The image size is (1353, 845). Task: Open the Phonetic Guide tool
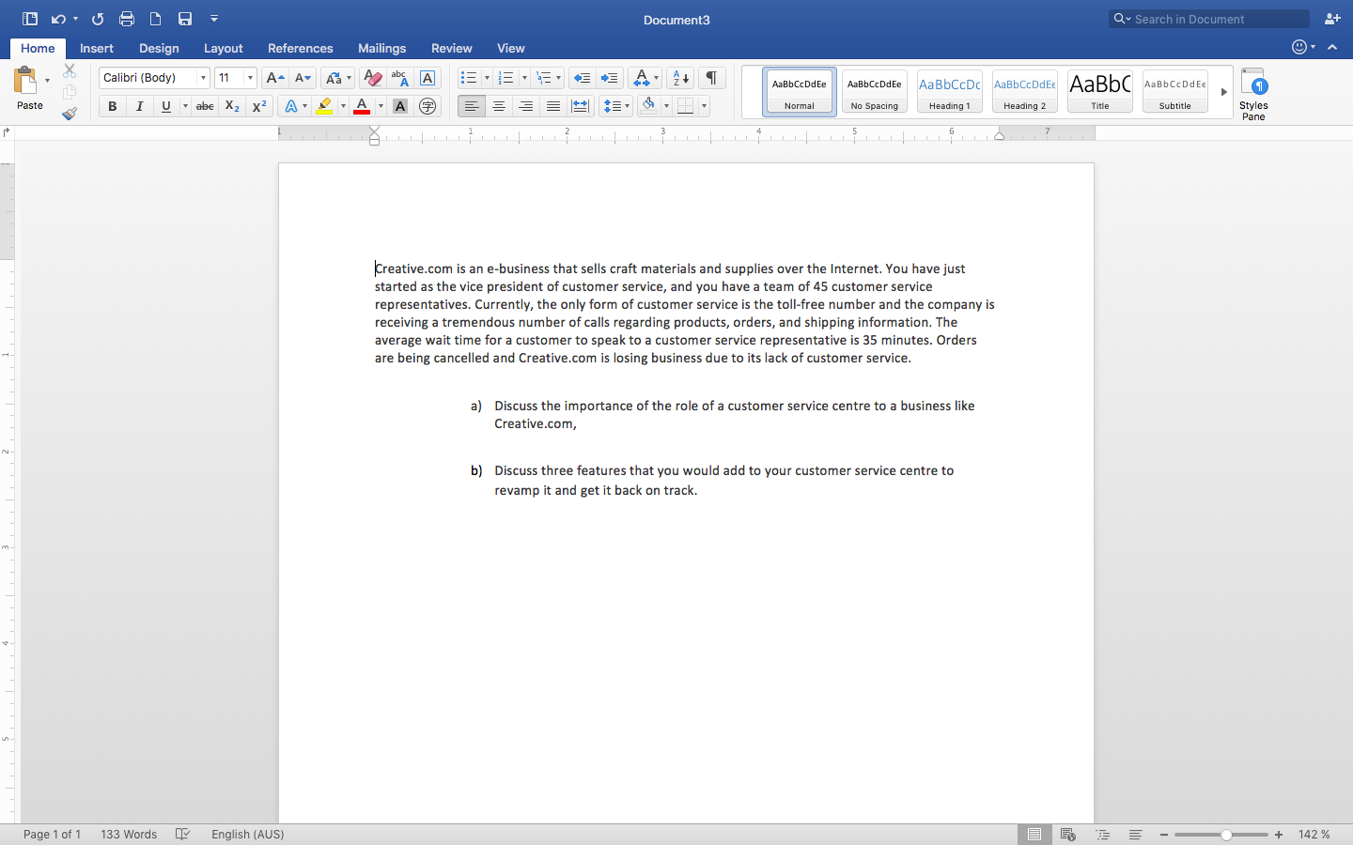pos(399,78)
